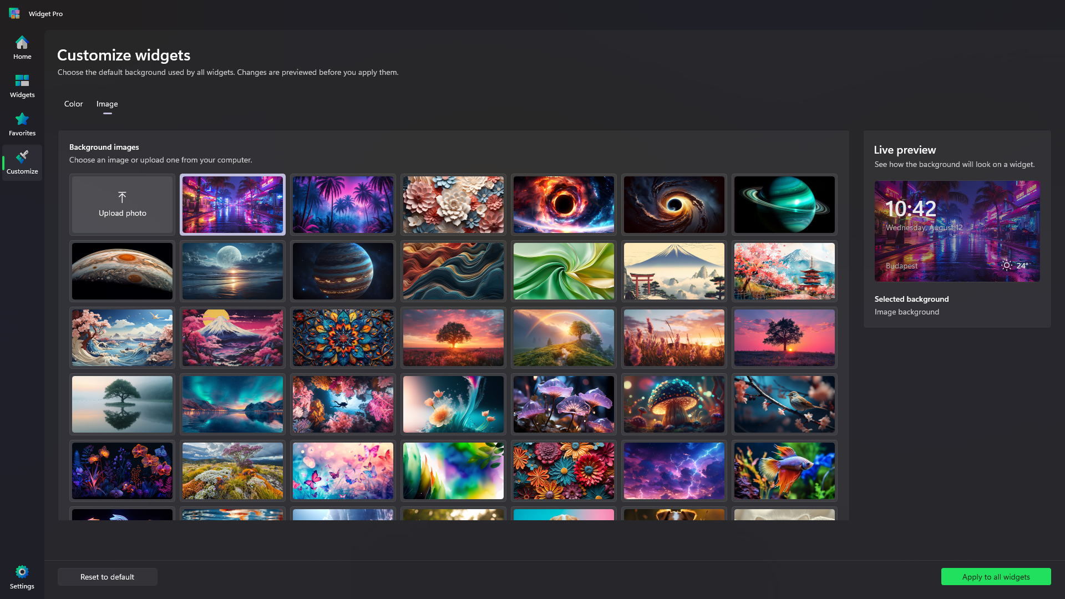Open the Home page in sidebar
Viewport: 1065px width, 599px height.
click(22, 48)
